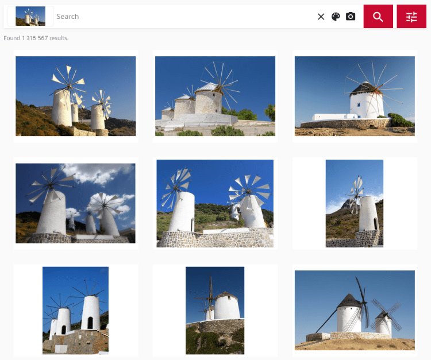Open the photo of windmills with dark roofs

(355, 310)
